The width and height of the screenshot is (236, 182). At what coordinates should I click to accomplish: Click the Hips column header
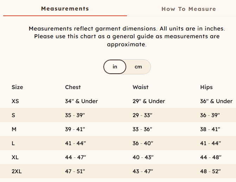coord(206,87)
